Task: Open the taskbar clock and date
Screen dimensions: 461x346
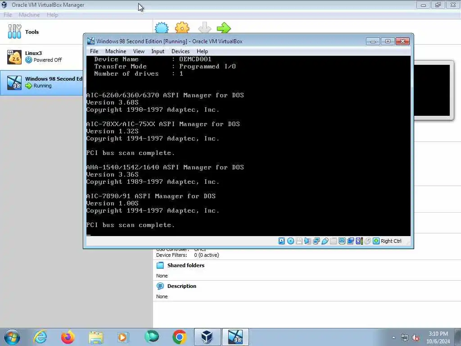Action: point(438,337)
